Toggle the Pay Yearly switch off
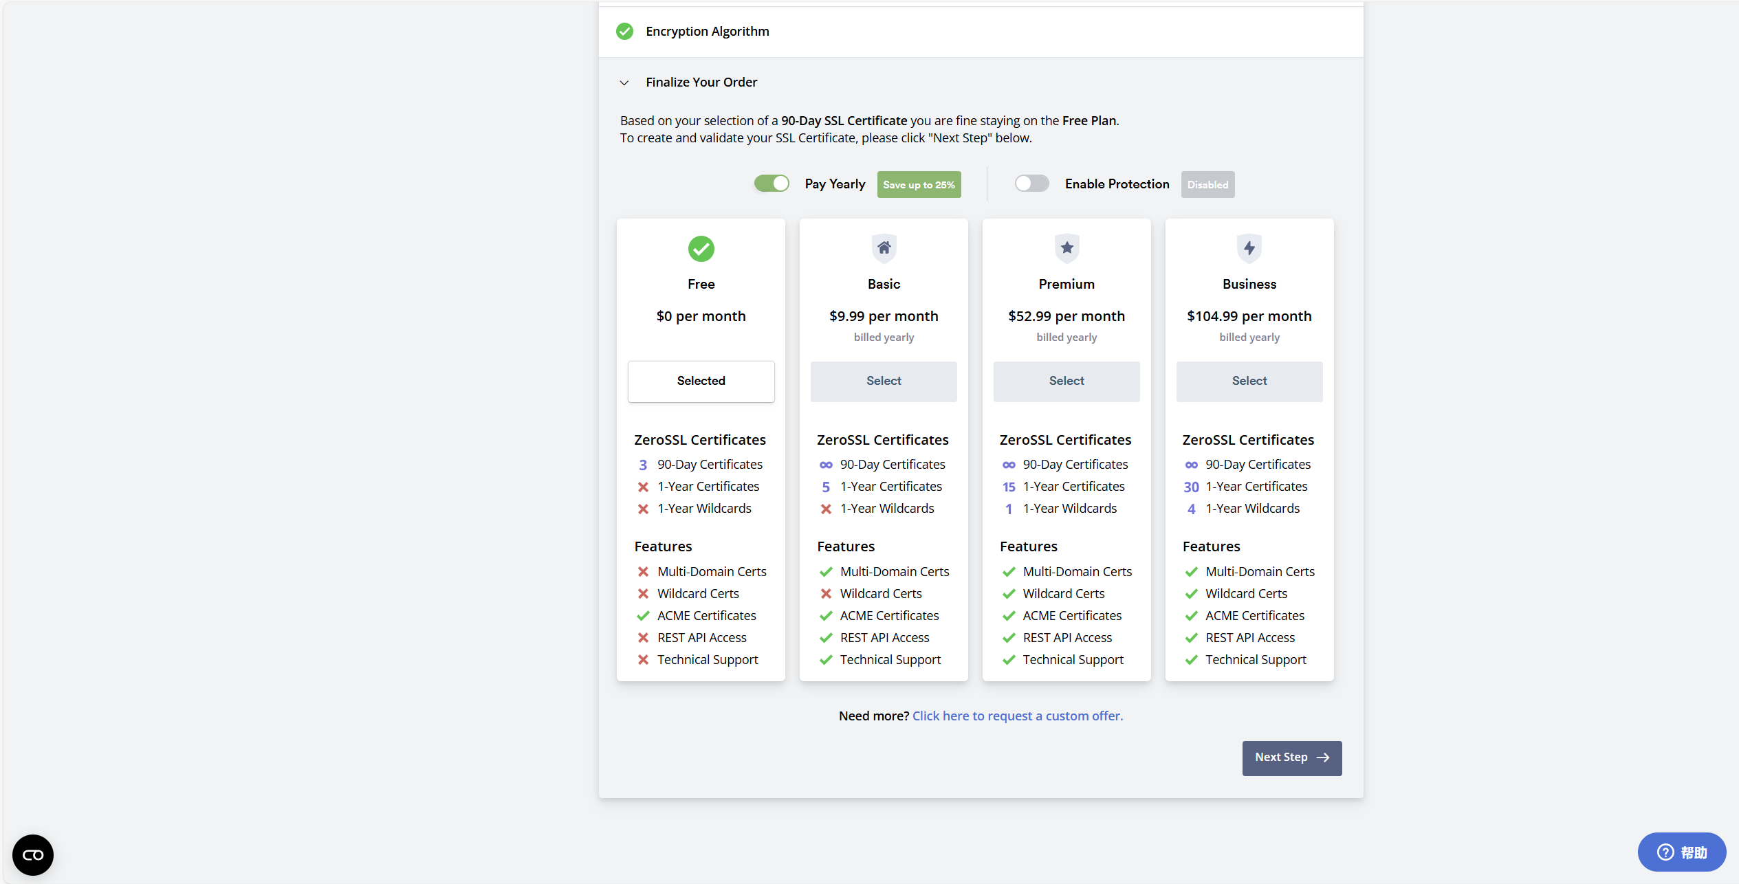Image resolution: width=1739 pixels, height=884 pixels. pos(772,184)
